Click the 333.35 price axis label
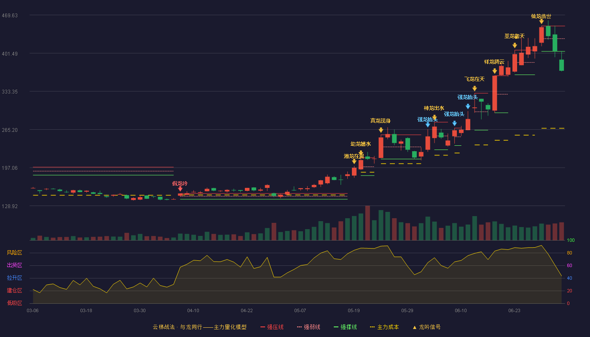The height and width of the screenshot is (337, 590). click(9, 92)
